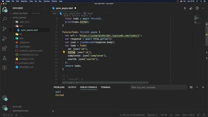Open analysis_options.yaml file

pos(31,51)
